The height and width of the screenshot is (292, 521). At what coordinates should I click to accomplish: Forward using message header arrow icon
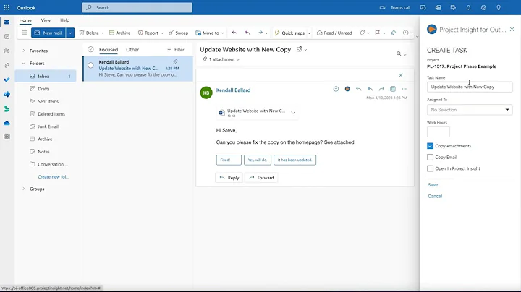(381, 89)
